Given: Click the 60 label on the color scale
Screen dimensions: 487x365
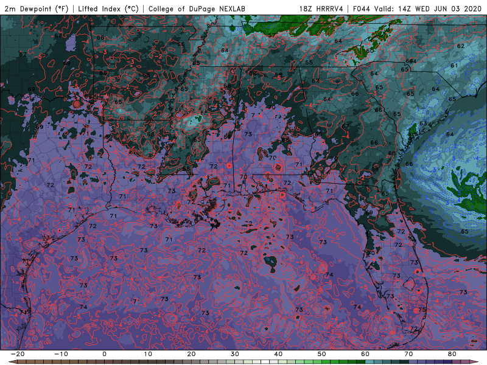Looking at the screenshot, I should click(x=365, y=354).
